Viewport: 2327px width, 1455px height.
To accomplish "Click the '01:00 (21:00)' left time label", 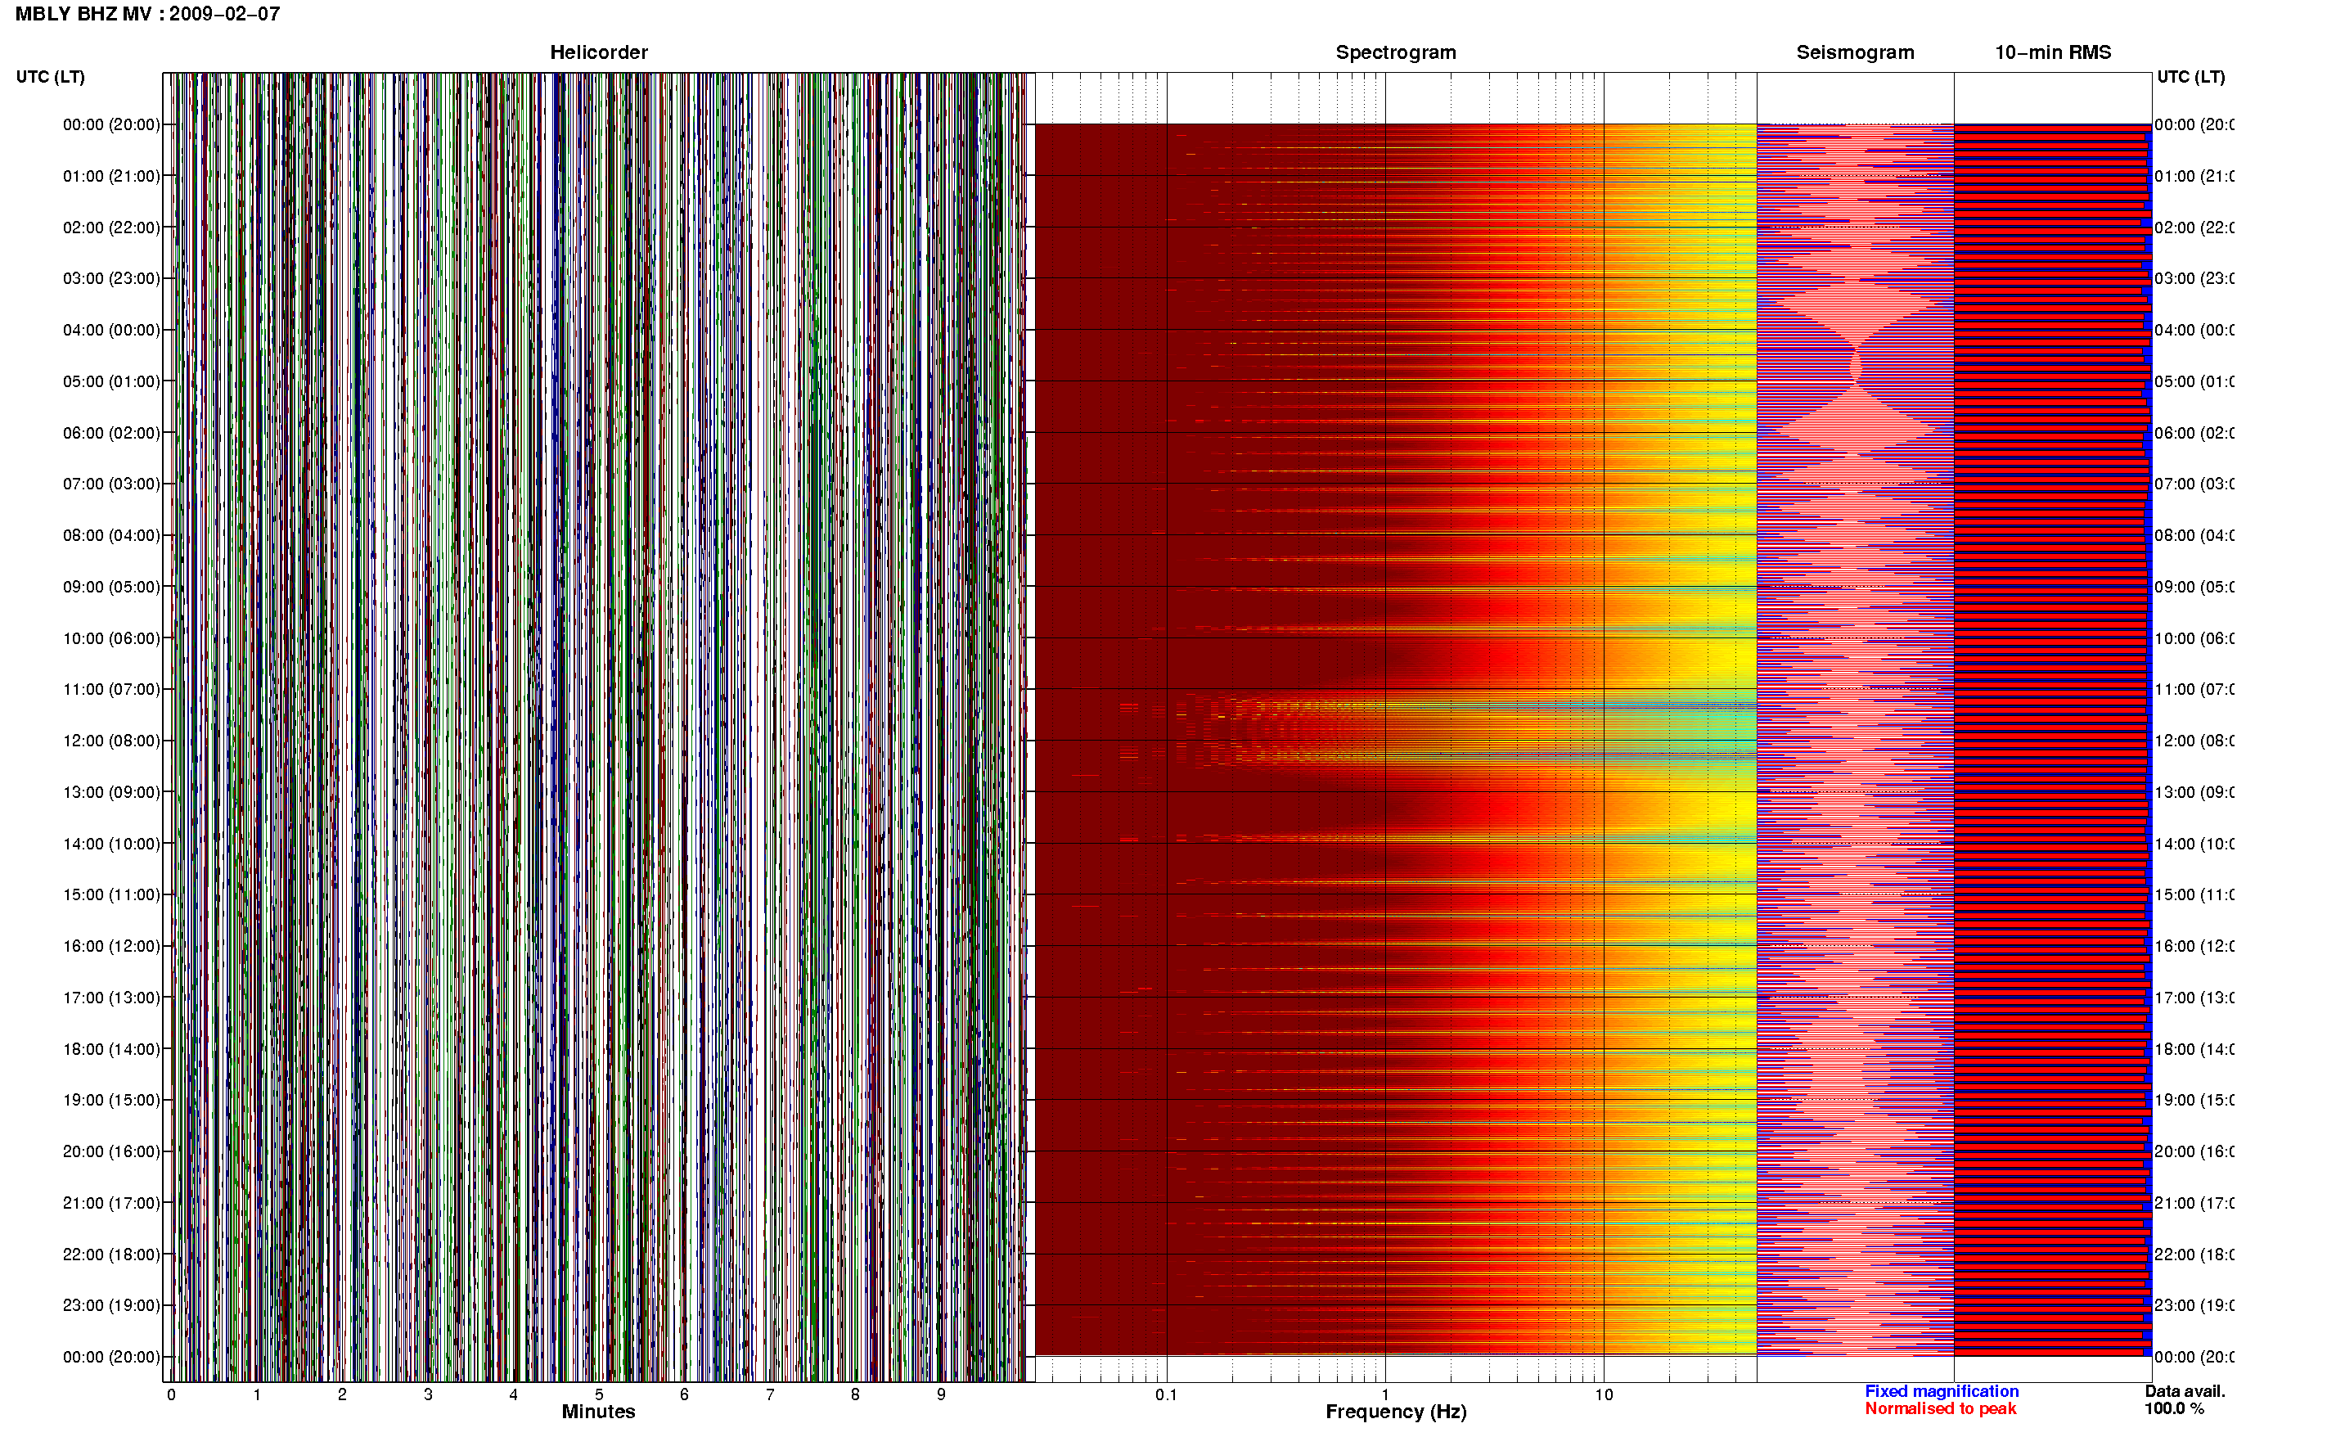I will coord(111,176).
